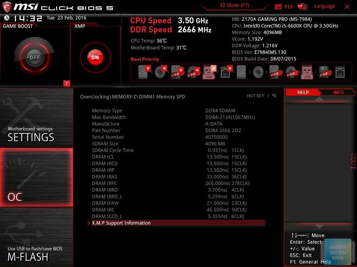Switch to EZ Mode (F7)

tap(235, 6)
